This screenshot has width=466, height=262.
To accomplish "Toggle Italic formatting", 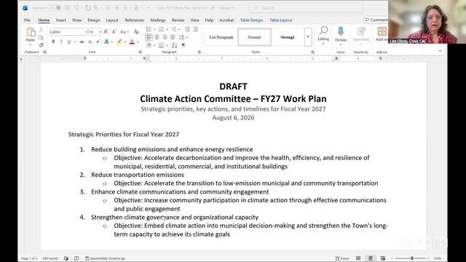I will pos(61,42).
